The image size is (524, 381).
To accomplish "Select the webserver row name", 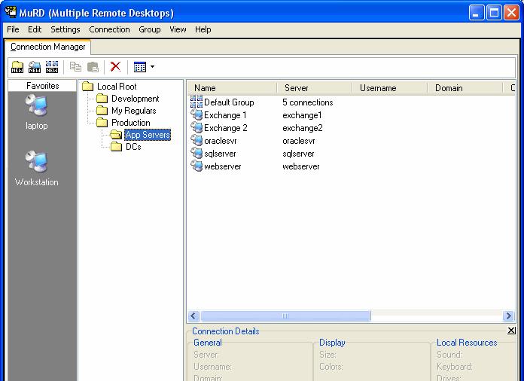I will tap(223, 166).
